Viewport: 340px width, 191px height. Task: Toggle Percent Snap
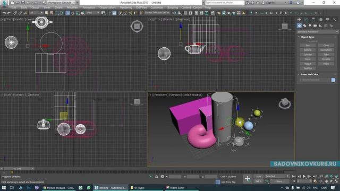click(x=130, y=13)
